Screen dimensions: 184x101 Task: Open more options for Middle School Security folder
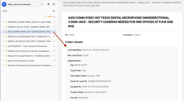coord(54,51)
